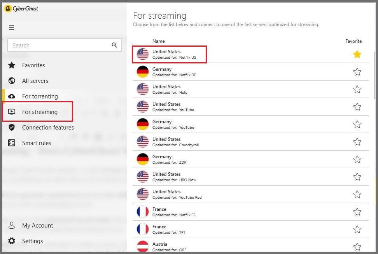Favorite the Crunchyroll server
378x254 pixels.
pos(357,142)
